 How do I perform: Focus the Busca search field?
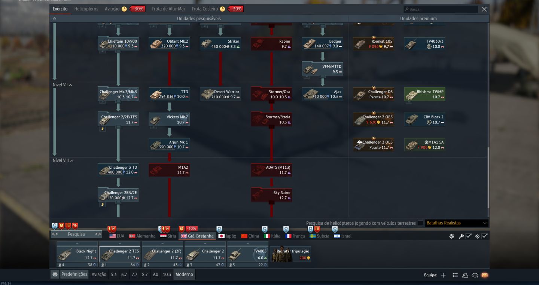(x=441, y=9)
